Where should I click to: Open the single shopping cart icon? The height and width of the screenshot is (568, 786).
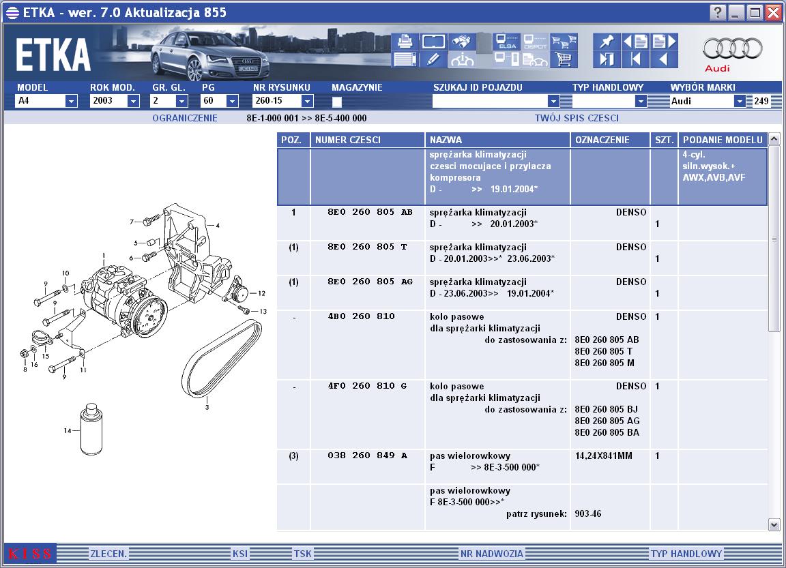point(564,59)
